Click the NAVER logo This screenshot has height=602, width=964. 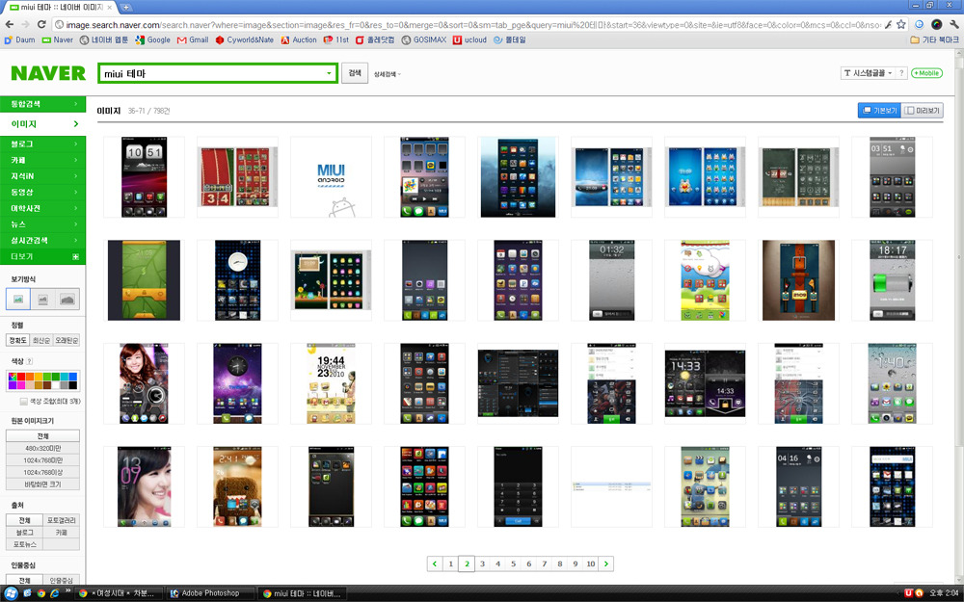48,73
